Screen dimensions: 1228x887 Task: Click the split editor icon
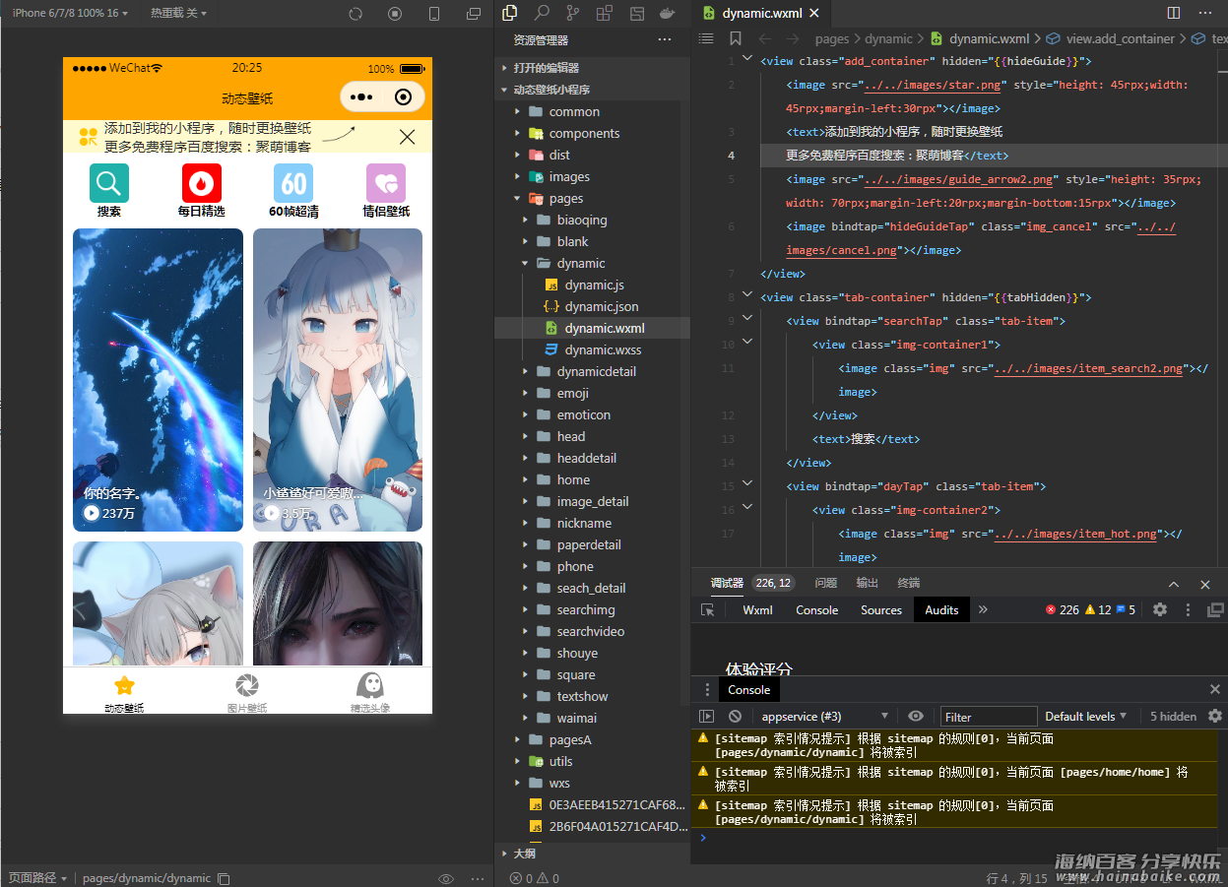click(1174, 13)
